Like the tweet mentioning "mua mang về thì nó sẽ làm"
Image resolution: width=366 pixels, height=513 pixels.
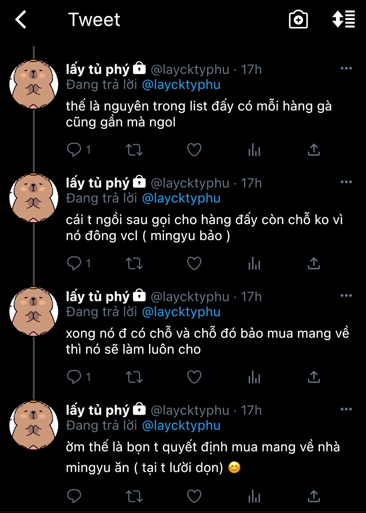click(x=194, y=377)
